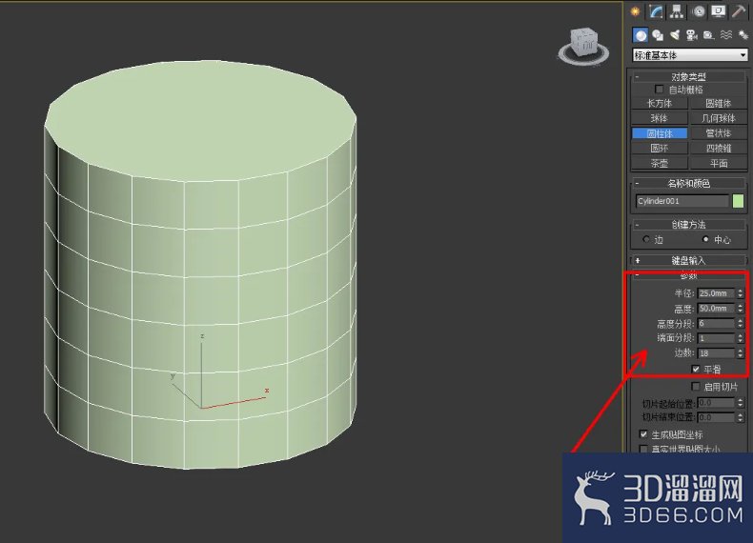Click the 高度 height value field
The height and width of the screenshot is (543, 753).
716,309
